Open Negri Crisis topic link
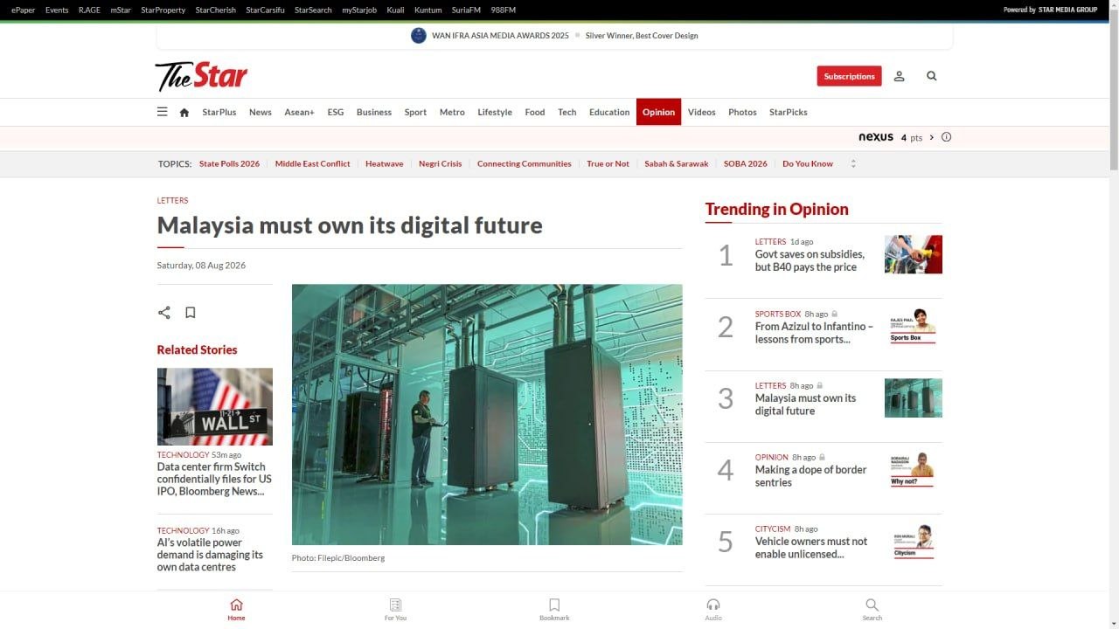Viewport: 1119px width, 629px height. point(441,163)
